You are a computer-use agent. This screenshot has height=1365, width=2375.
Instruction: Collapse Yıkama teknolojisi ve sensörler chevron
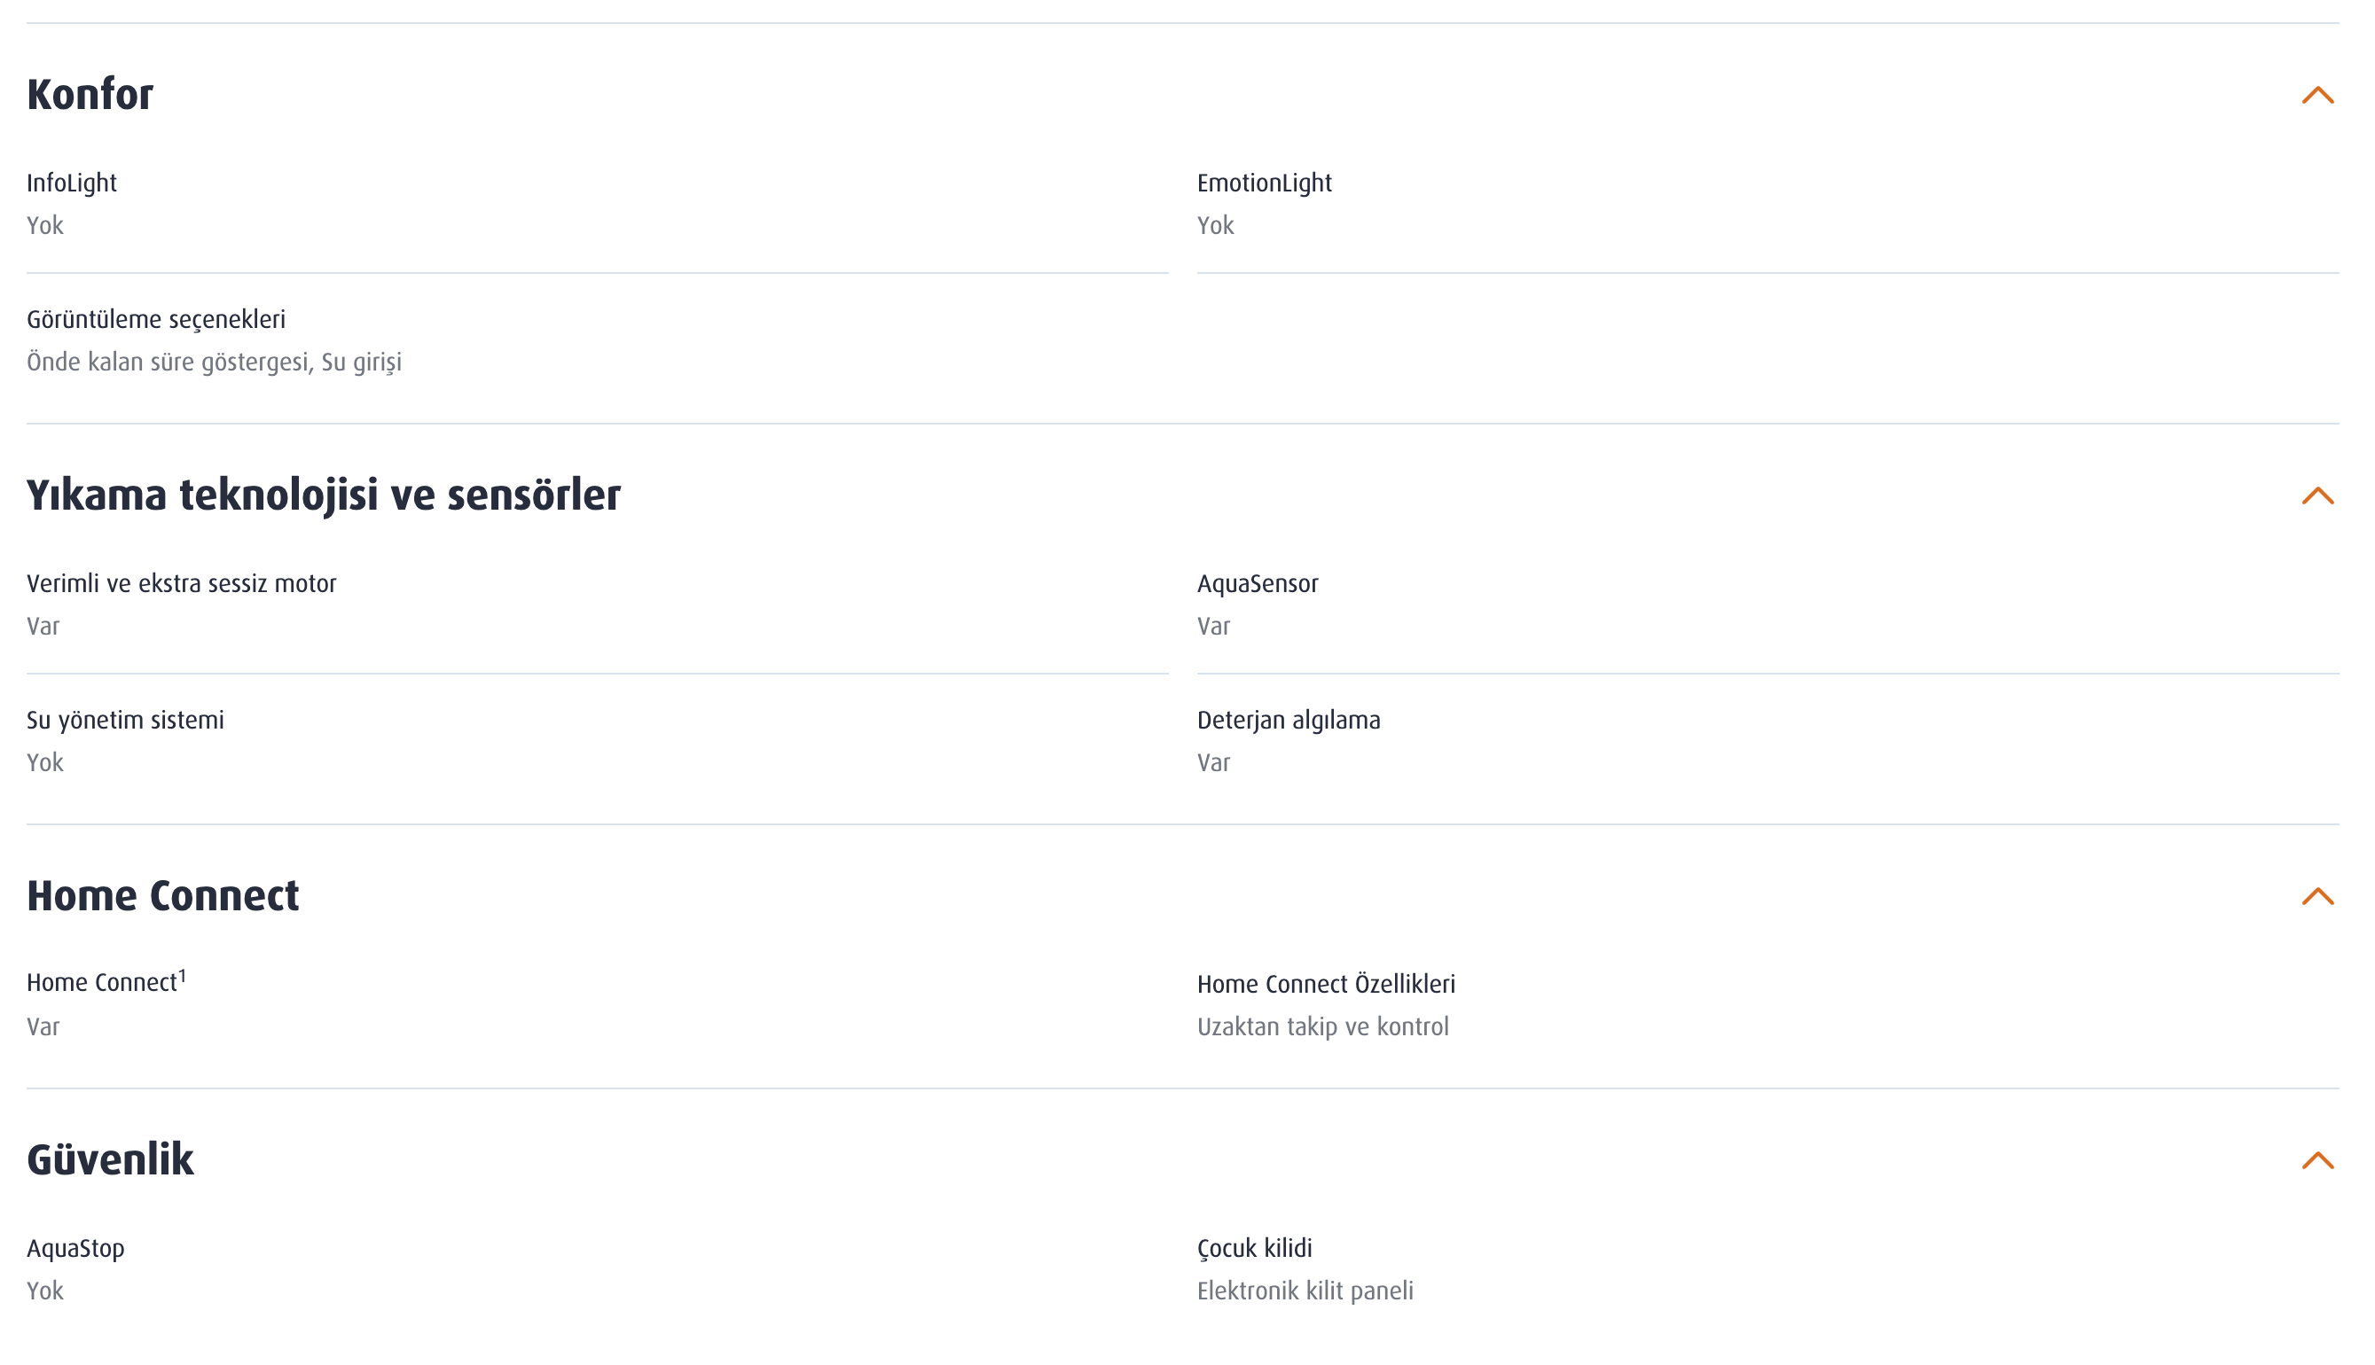point(2316,496)
